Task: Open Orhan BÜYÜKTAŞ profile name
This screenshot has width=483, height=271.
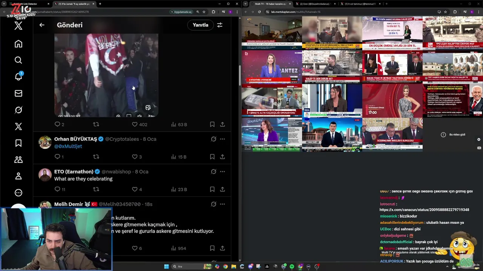Action: (x=75, y=139)
